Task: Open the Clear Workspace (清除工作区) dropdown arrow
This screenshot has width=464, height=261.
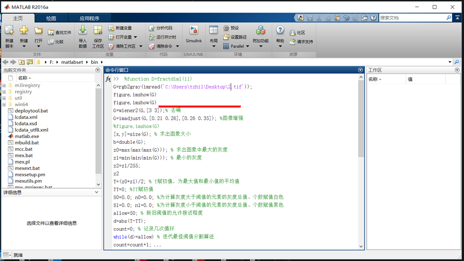Action: (x=140, y=46)
